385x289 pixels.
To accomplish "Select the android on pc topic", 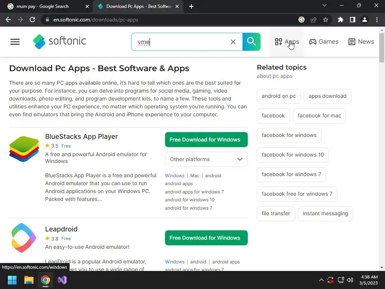I will (x=279, y=96).
